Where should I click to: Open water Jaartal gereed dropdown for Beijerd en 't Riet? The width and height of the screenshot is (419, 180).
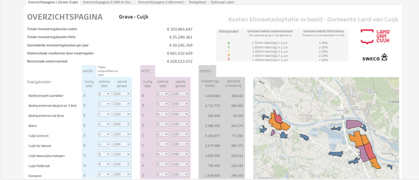(122, 104)
